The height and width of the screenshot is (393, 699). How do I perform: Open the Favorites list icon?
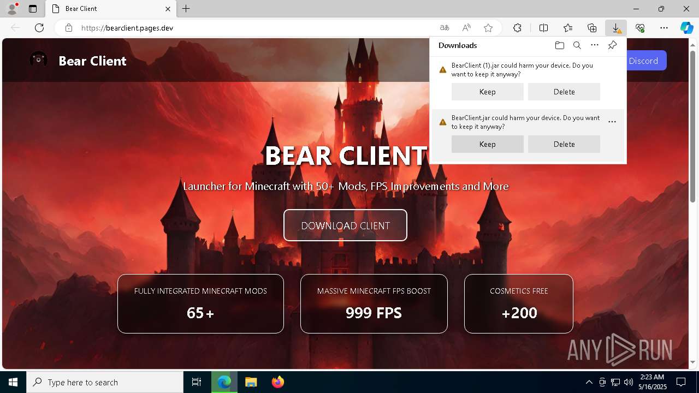[x=568, y=28]
